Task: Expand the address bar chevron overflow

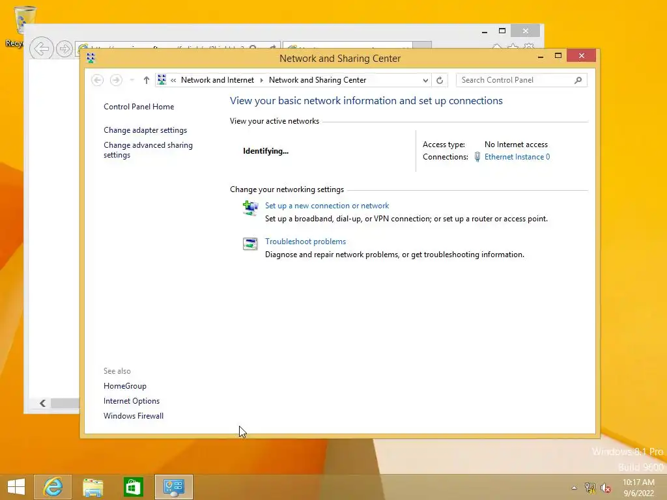Action: [173, 80]
